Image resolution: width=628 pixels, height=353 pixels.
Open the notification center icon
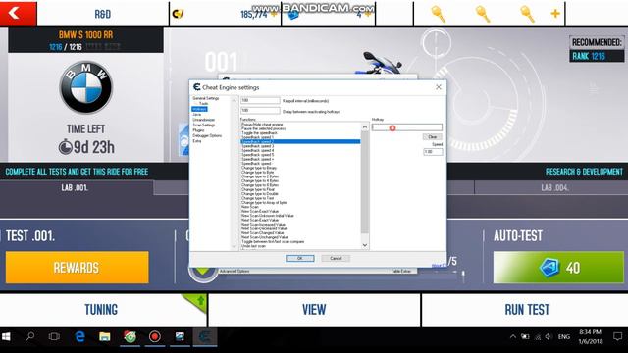(x=617, y=336)
